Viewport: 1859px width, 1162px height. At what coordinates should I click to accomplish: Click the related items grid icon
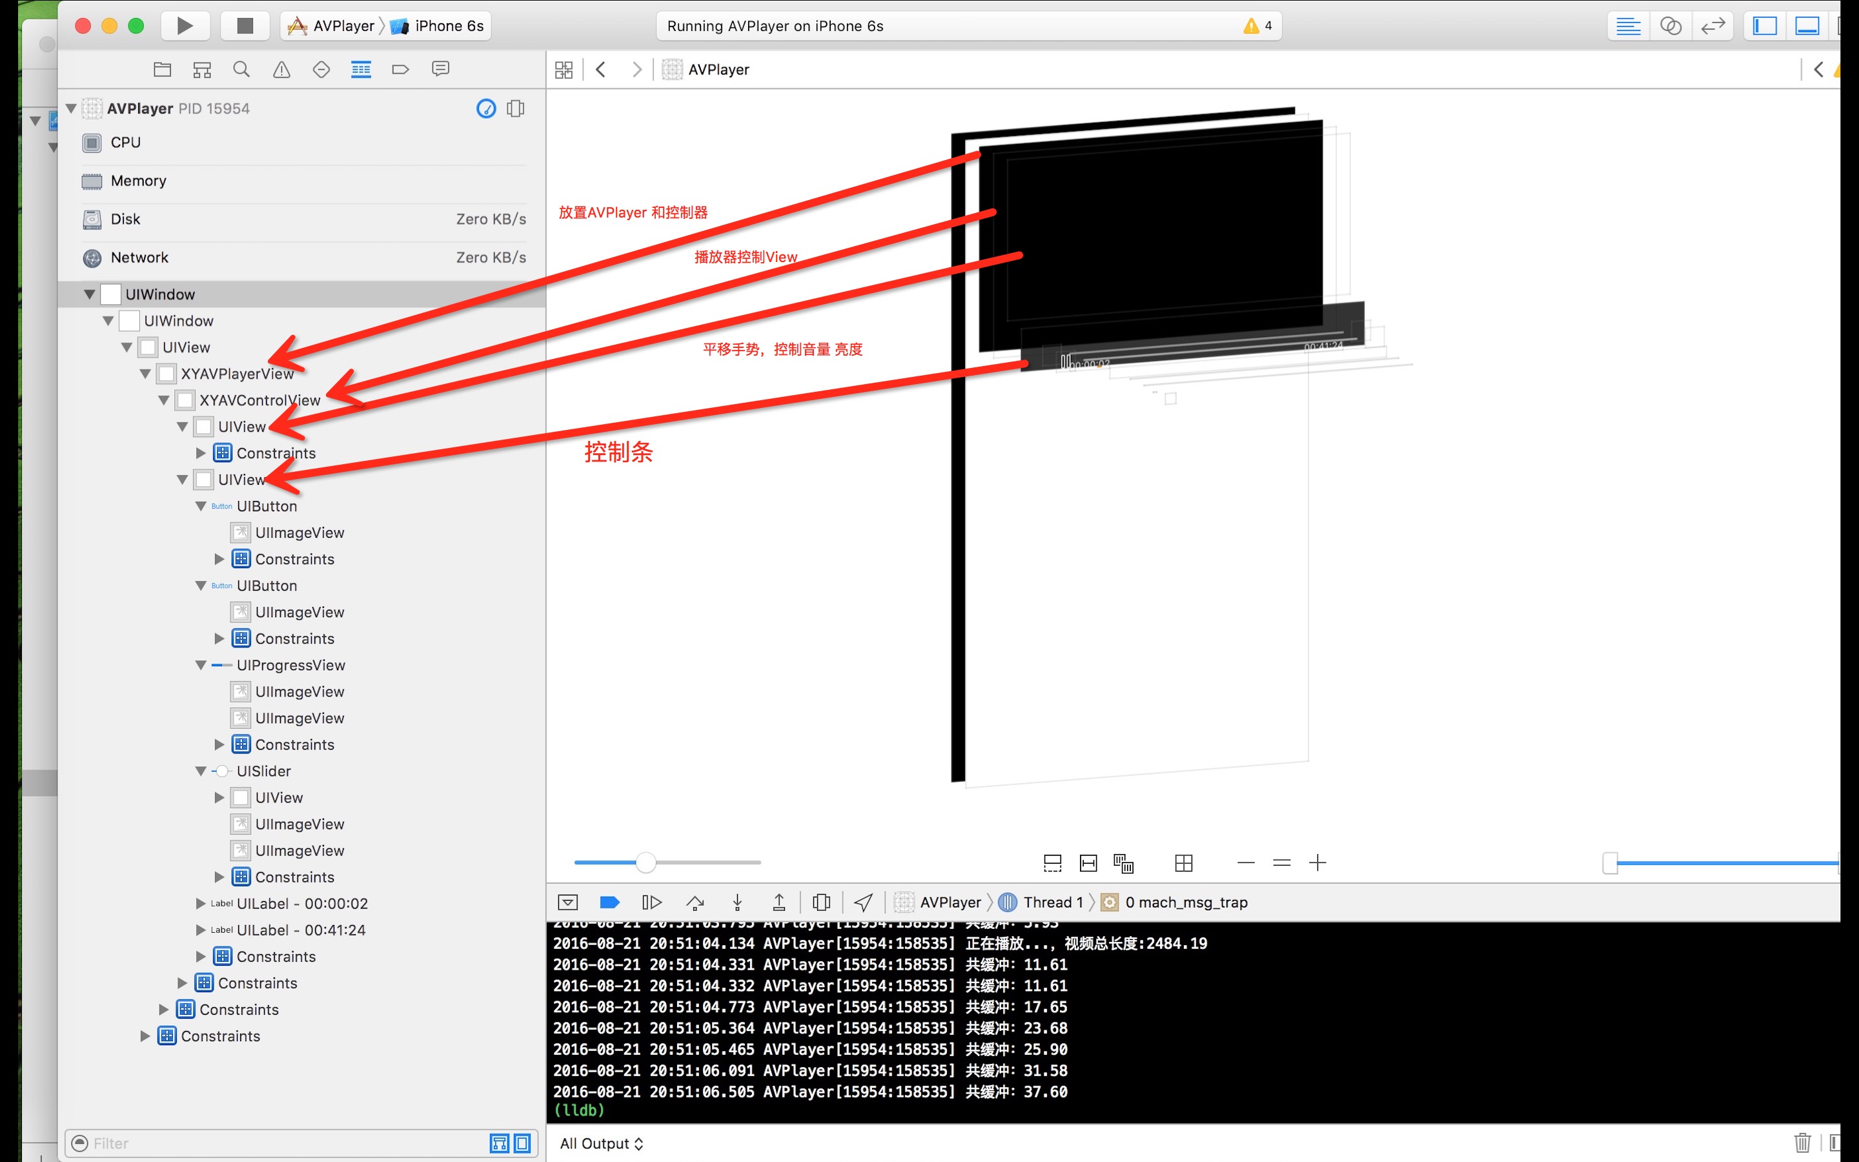(564, 70)
